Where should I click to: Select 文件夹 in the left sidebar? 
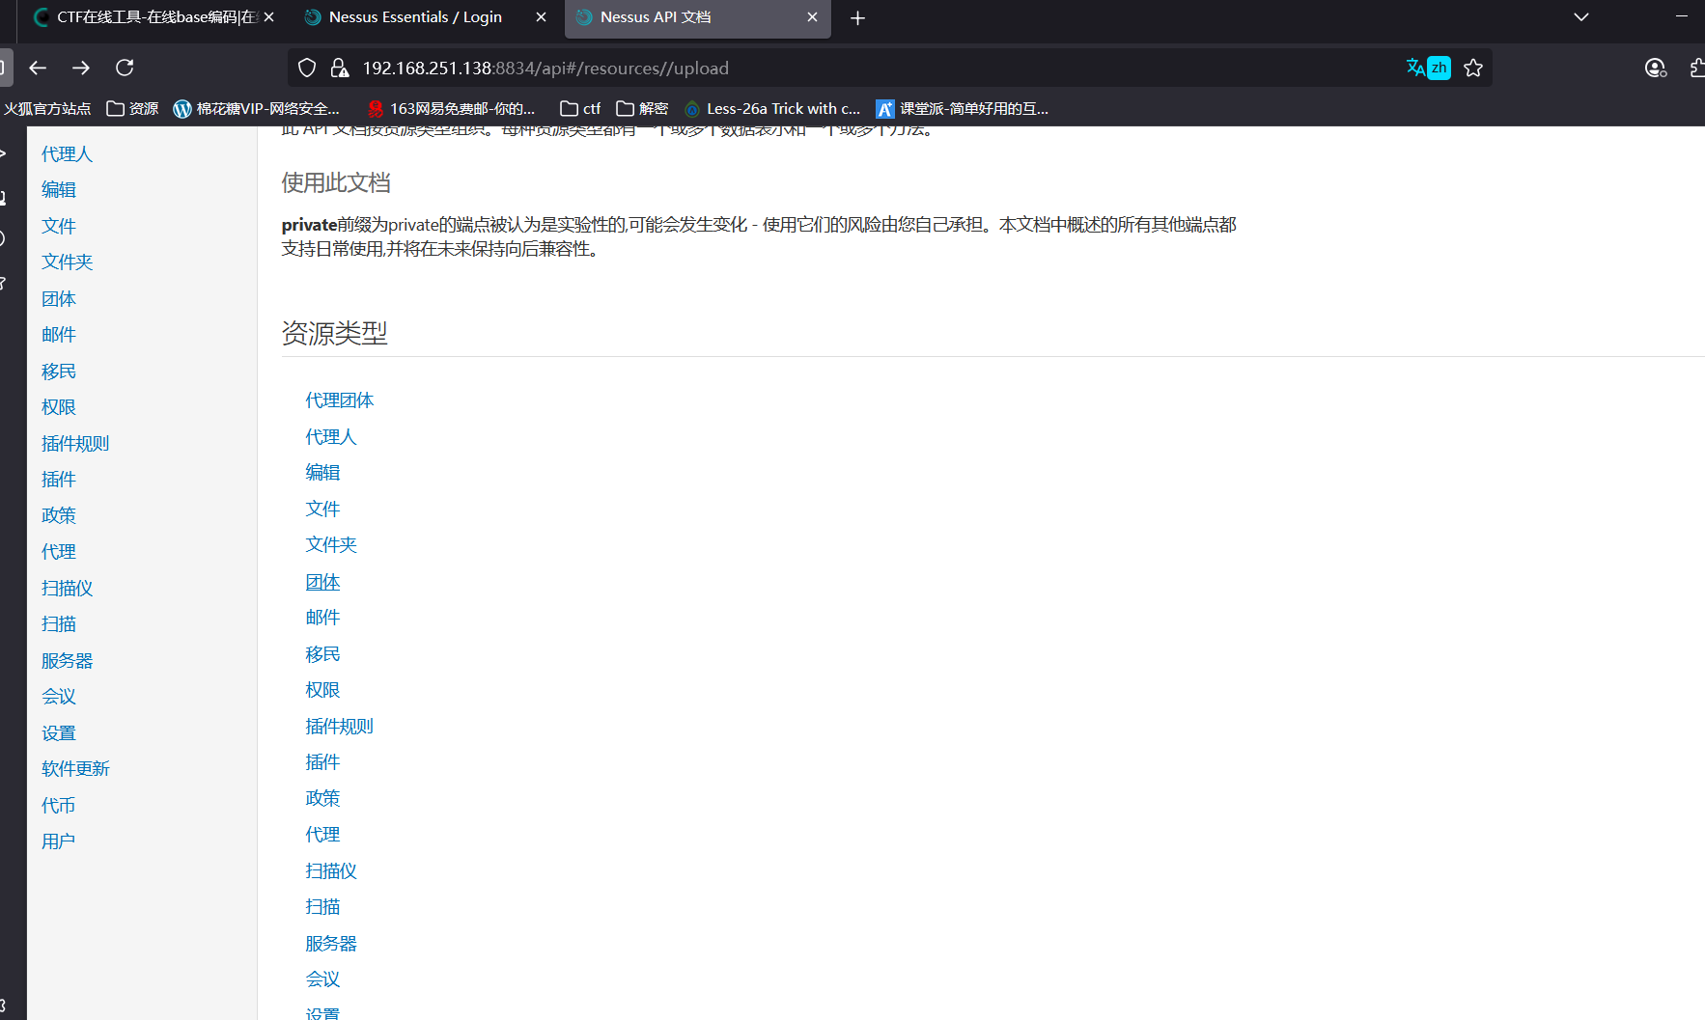coord(67,262)
